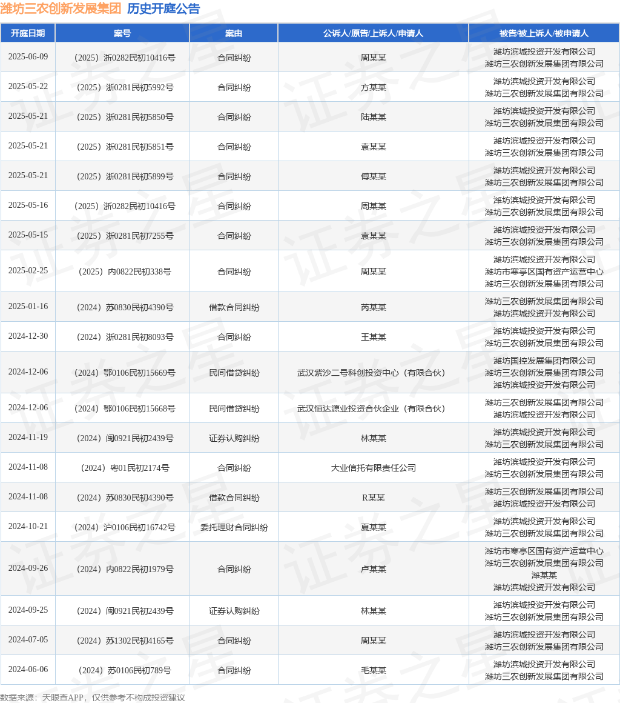The image size is (620, 703).
Task: Click the date 2024-12-30
Action: click(x=28, y=336)
